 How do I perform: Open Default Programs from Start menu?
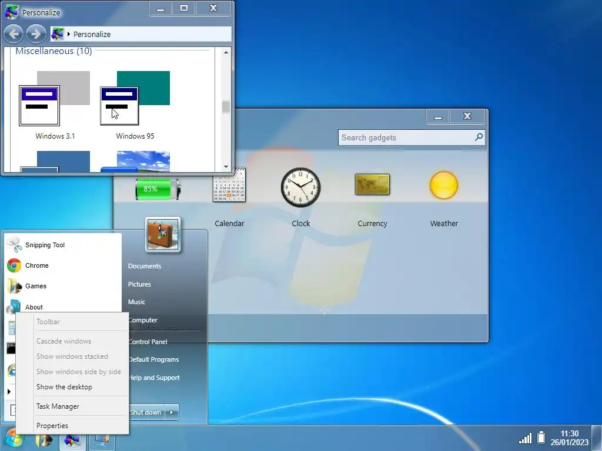click(x=154, y=359)
